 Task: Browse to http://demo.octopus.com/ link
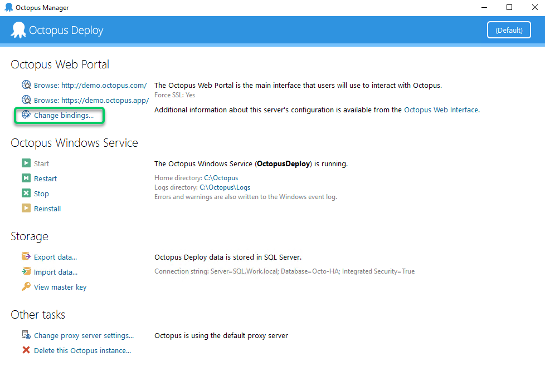pyautogui.click(x=90, y=85)
